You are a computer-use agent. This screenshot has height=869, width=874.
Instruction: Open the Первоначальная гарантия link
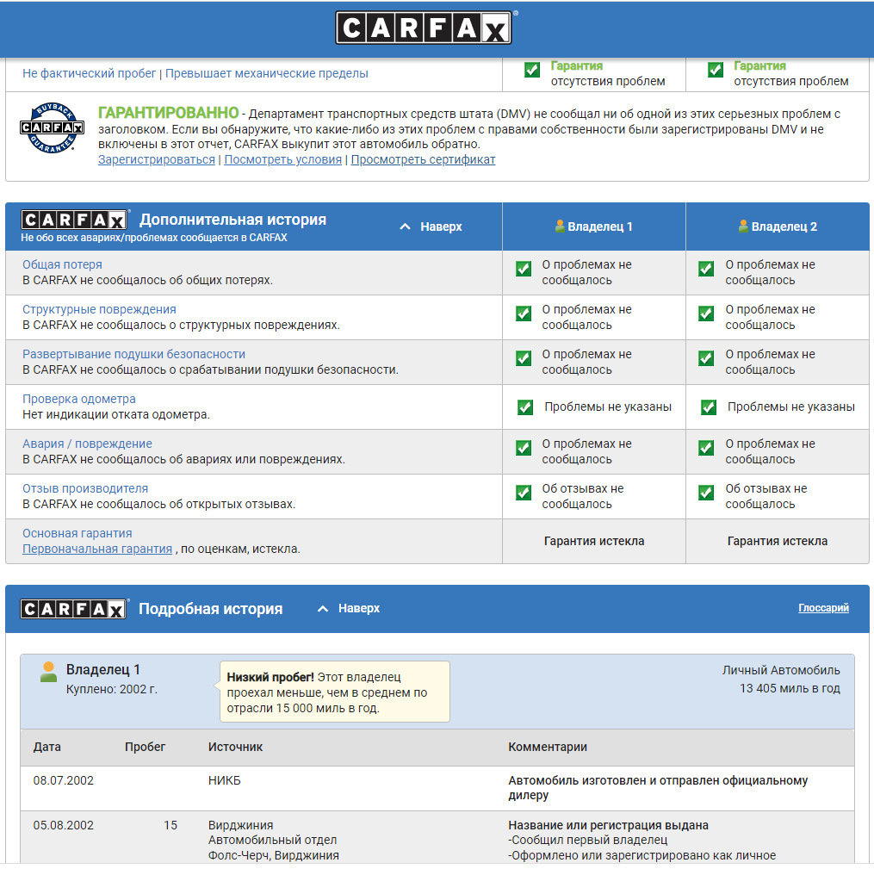click(97, 549)
